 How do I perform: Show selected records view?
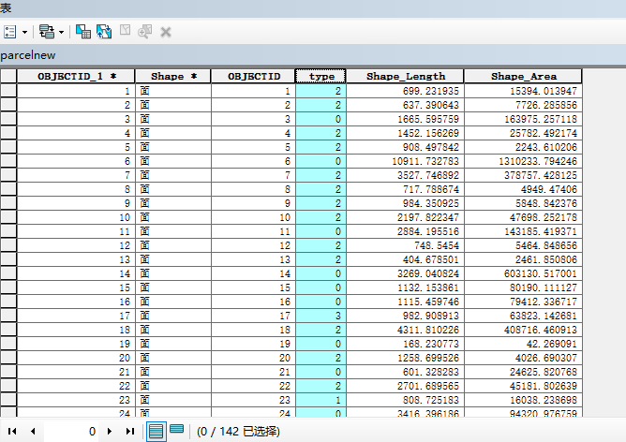tap(176, 430)
